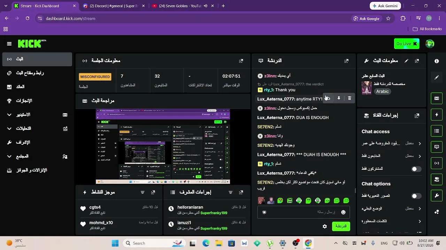Toggle the chat panel button in right rail
446x250 pixels.
pos(437,147)
